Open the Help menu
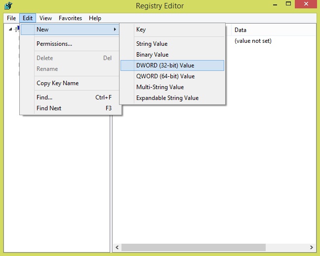This screenshot has width=320, height=256. (x=95, y=18)
